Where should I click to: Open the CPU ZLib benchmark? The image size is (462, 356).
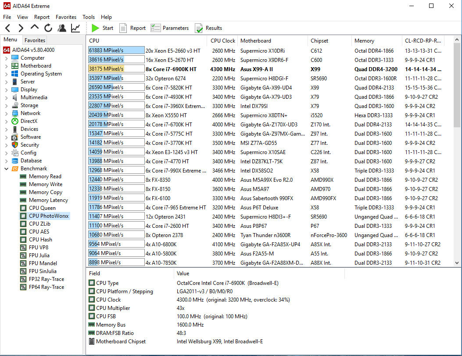(x=39, y=224)
